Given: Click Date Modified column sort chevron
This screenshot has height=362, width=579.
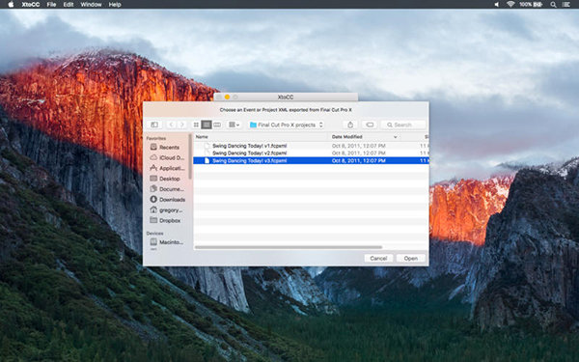Looking at the screenshot, I should click(x=395, y=137).
